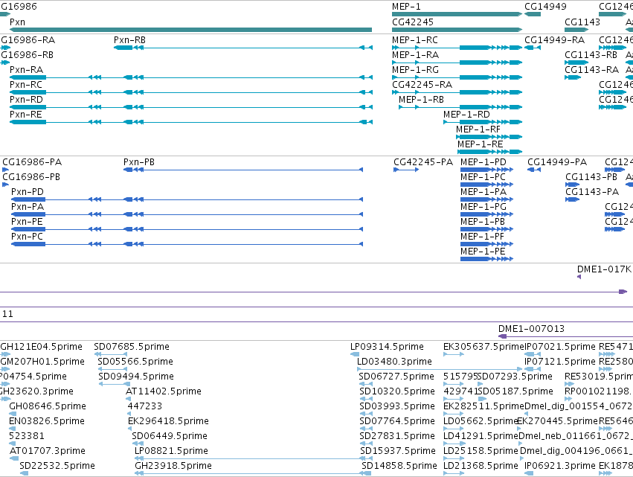
Task: Open the Pxn-PB protein label
Action: point(139,162)
